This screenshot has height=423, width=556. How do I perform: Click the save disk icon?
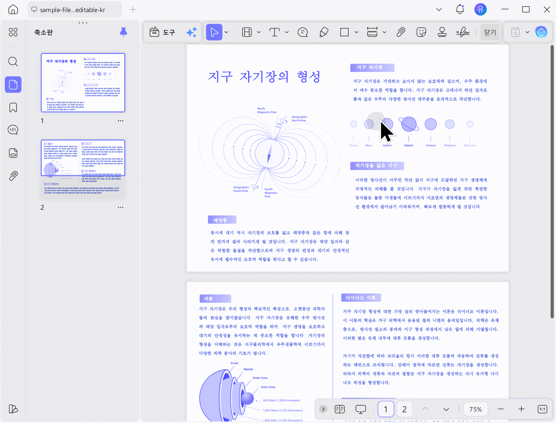point(515,32)
